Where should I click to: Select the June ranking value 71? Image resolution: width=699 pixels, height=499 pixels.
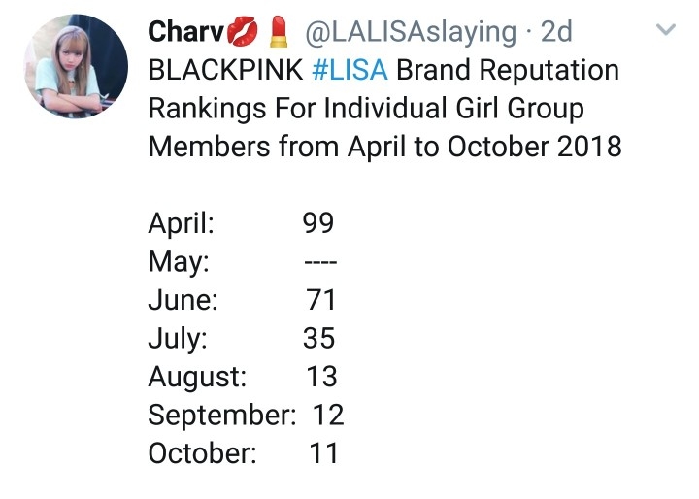(x=320, y=300)
